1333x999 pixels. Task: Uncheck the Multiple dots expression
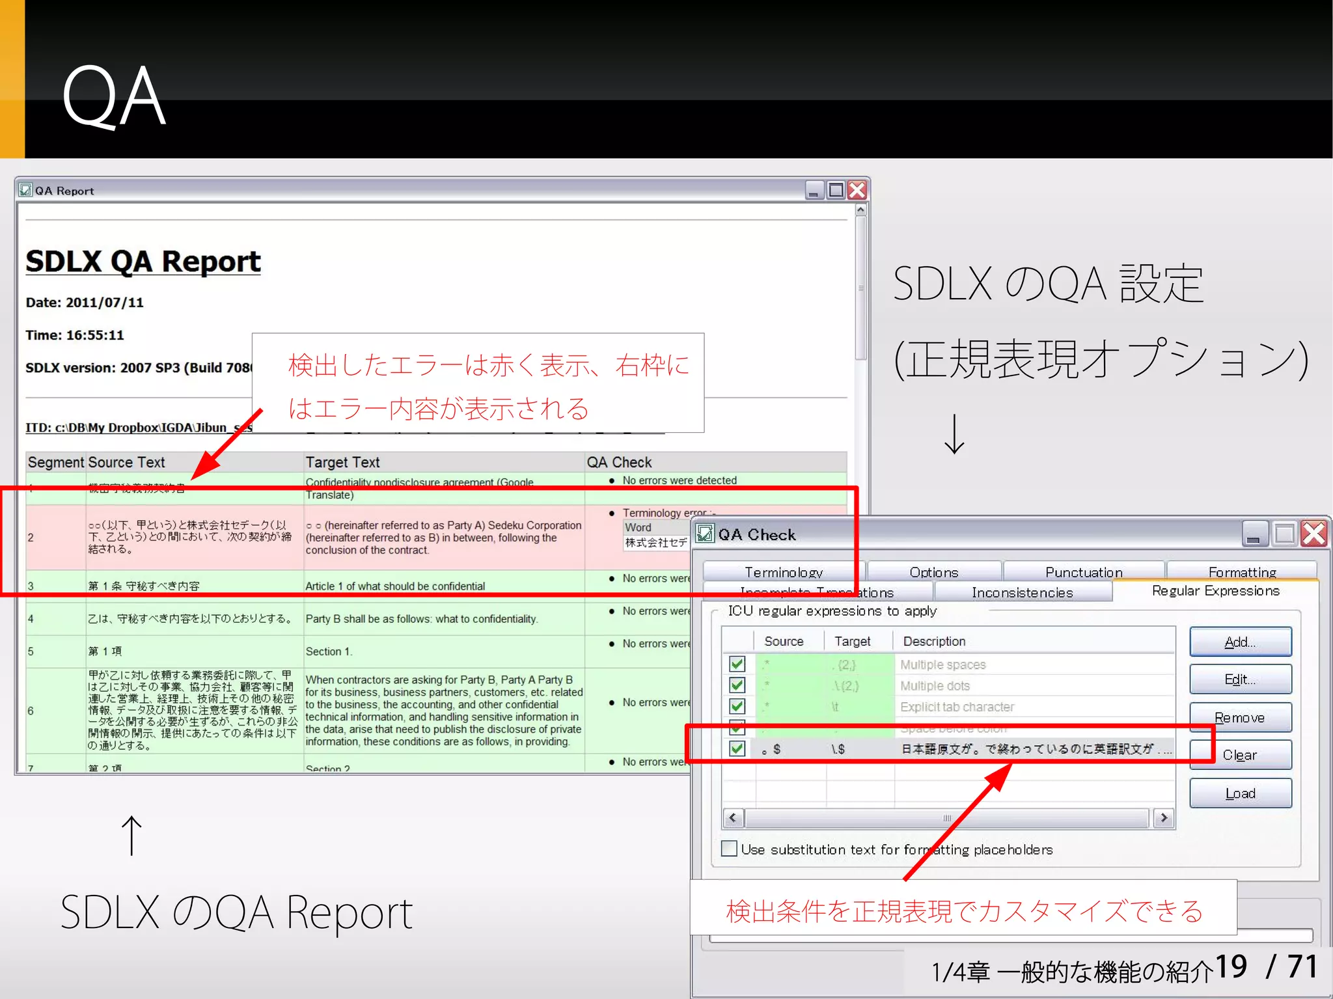click(737, 685)
